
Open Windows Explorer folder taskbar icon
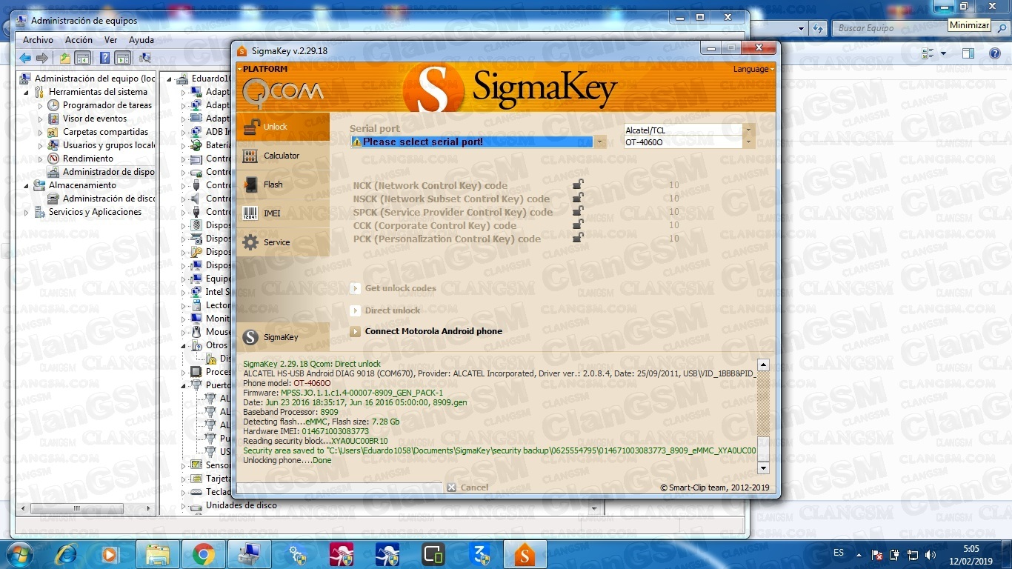point(158,554)
